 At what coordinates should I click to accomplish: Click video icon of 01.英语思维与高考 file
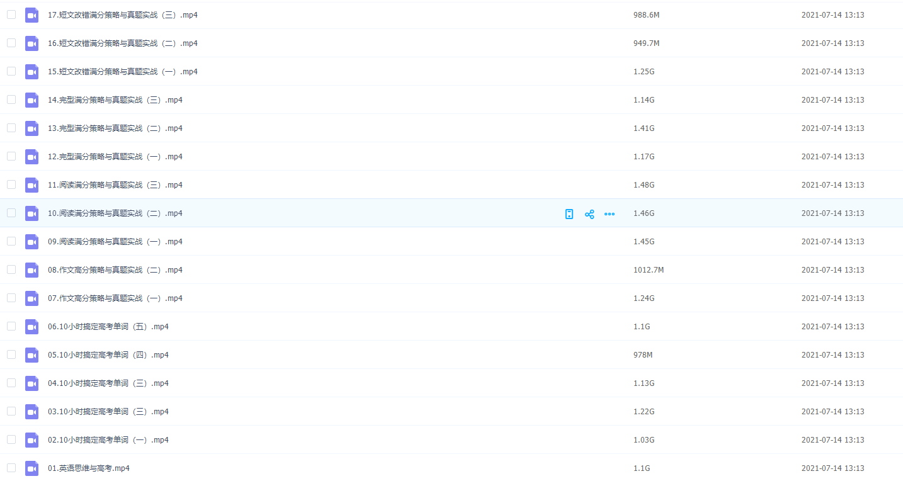tap(32, 468)
